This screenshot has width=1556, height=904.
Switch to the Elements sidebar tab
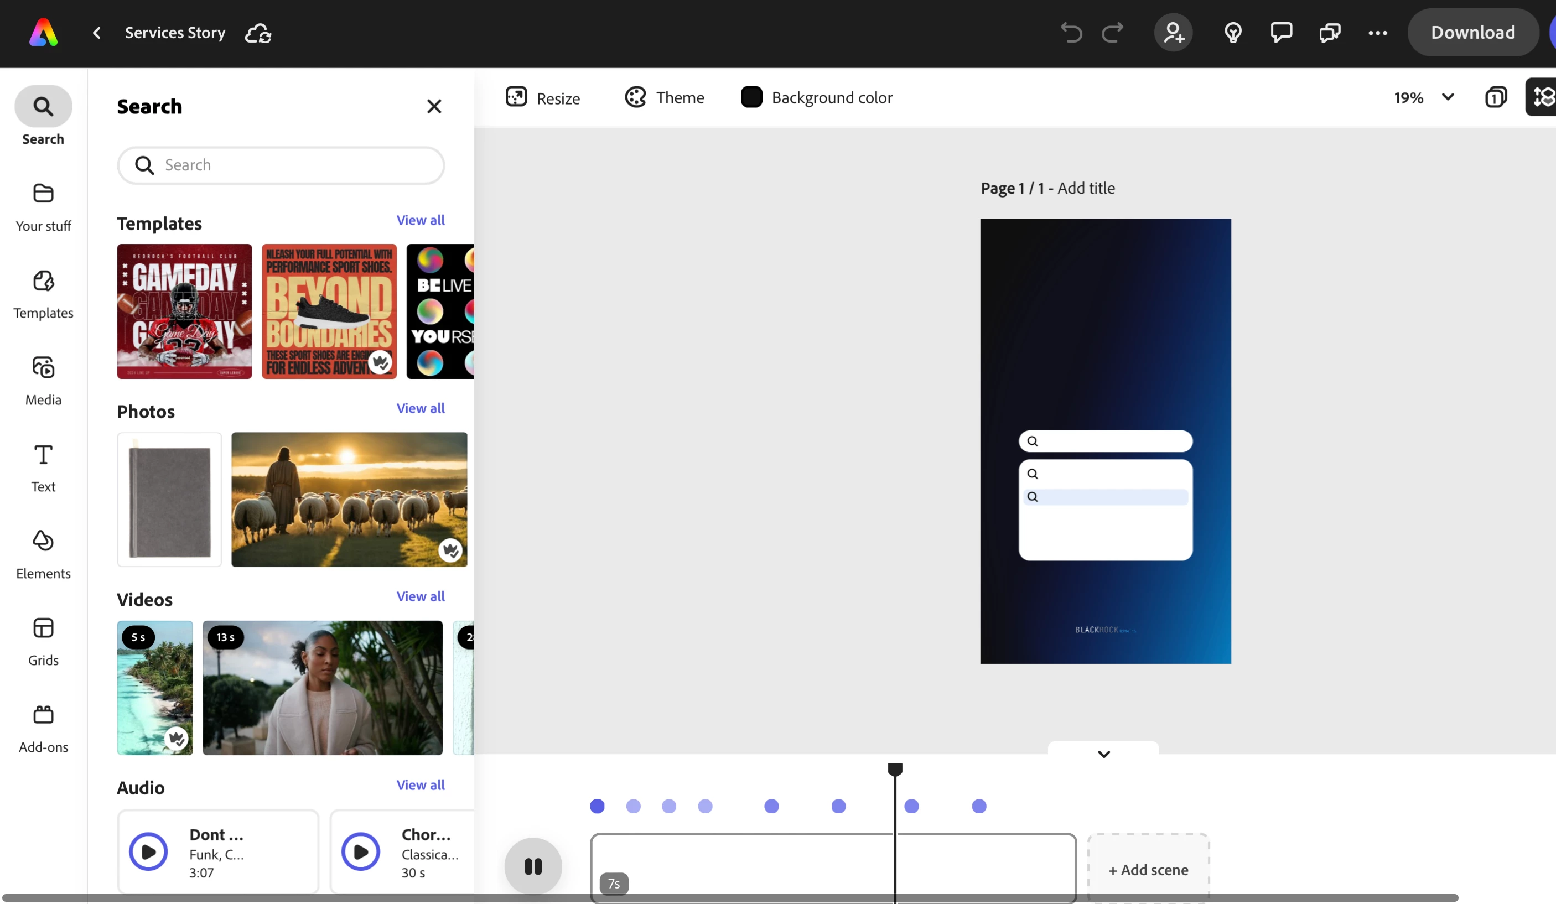pos(43,553)
